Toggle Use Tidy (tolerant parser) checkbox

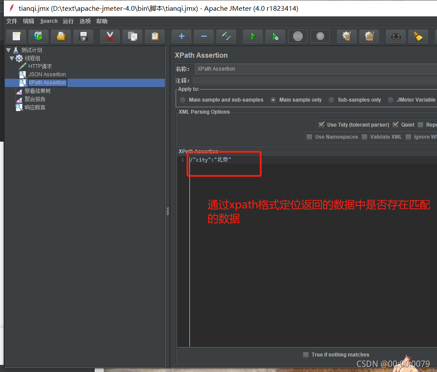click(x=322, y=124)
